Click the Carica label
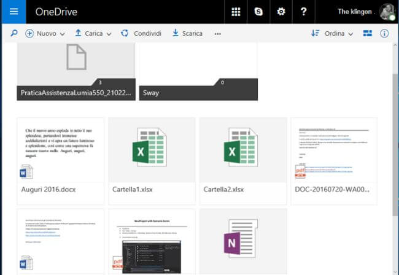This screenshot has width=399, height=275. pos(94,33)
